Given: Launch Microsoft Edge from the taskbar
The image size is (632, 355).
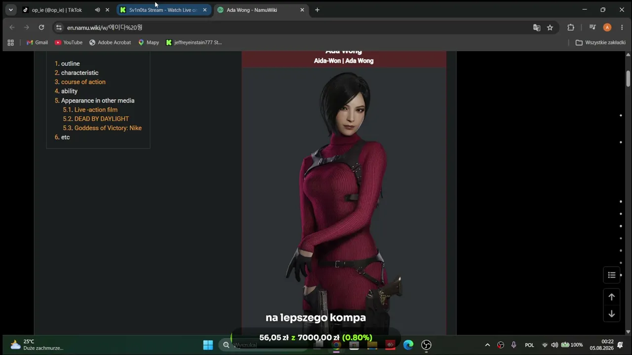Looking at the screenshot, I should pos(408,345).
